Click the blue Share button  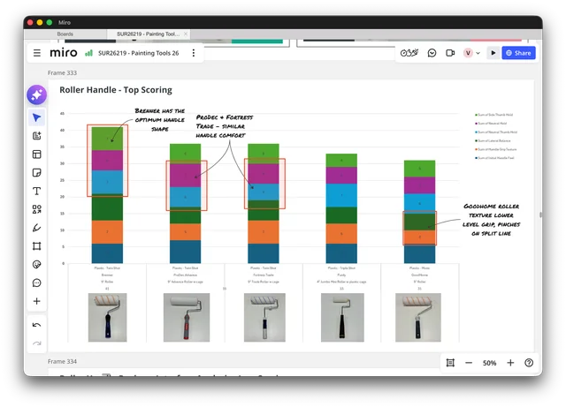[518, 53]
